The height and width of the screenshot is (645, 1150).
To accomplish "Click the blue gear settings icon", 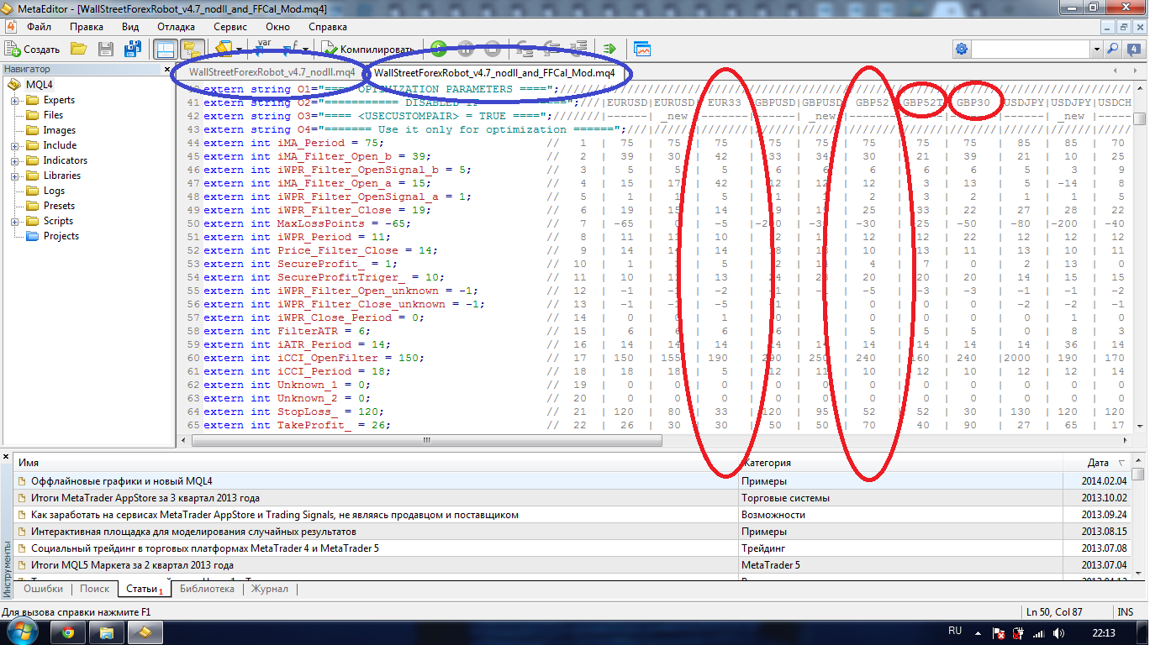I will (x=961, y=49).
